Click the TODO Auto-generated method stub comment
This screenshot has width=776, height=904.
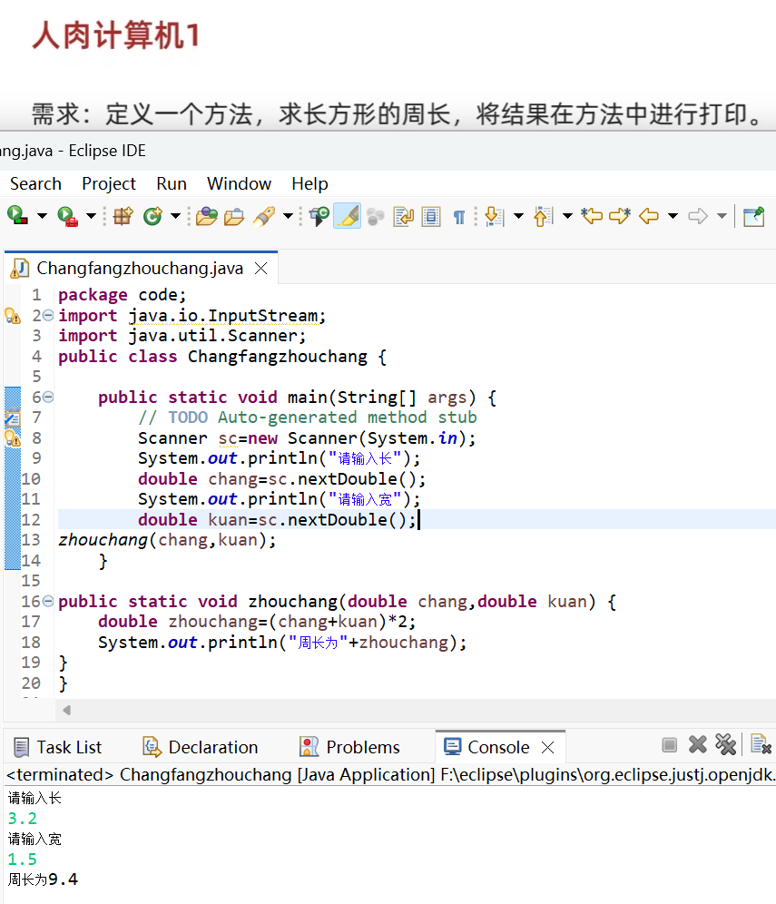(x=308, y=418)
